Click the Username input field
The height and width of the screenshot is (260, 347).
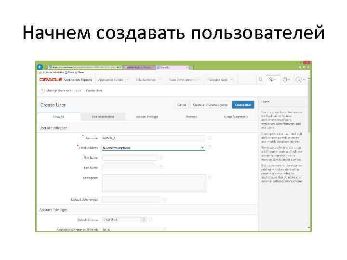click(153, 138)
